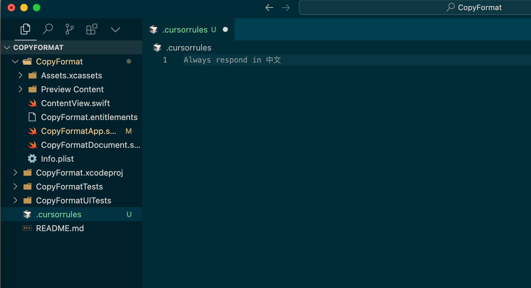Maximize the window with green button

tap(37, 7)
